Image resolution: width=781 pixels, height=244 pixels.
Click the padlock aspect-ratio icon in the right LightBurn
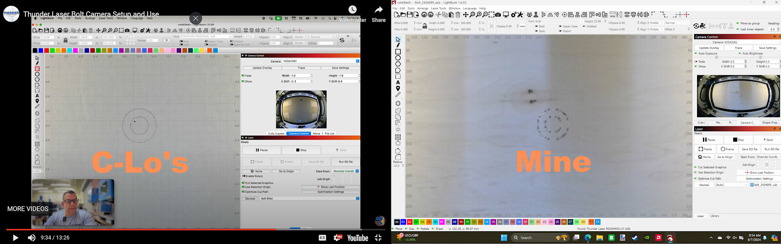425,26
